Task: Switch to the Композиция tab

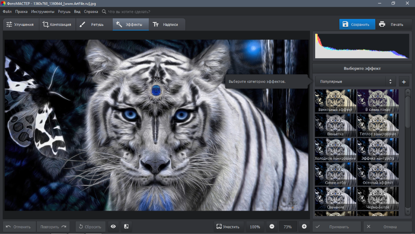Action: tap(57, 25)
